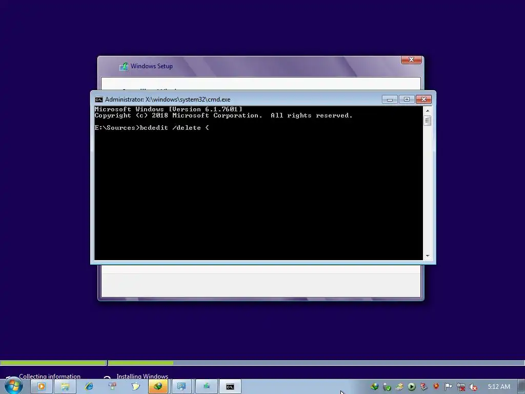This screenshot has width=525, height=394.
Task: Maximize the Administrator cmd.exe window
Action: [x=407, y=100]
